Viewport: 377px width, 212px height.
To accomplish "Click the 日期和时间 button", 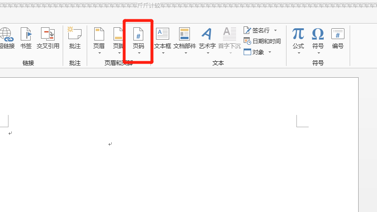I will click(262, 41).
